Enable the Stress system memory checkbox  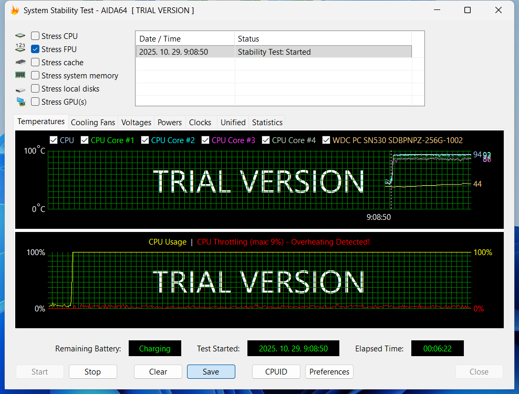pos(35,76)
